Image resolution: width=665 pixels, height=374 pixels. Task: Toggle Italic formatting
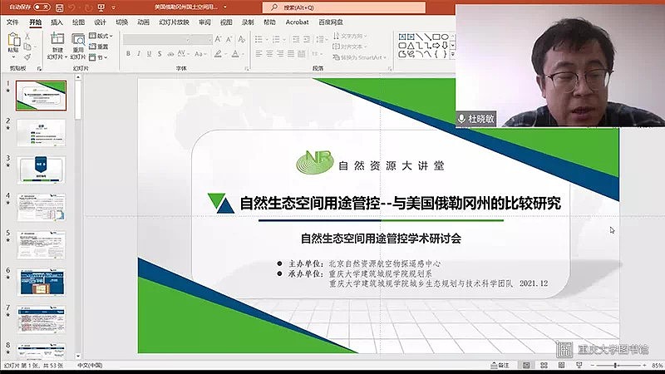(x=139, y=54)
